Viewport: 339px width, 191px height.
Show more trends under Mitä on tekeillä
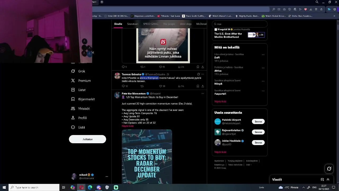coord(220,102)
